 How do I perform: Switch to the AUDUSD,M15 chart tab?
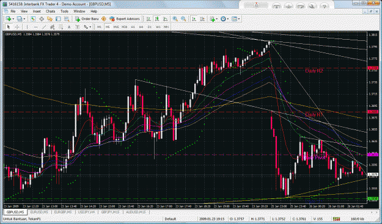tap(136, 212)
